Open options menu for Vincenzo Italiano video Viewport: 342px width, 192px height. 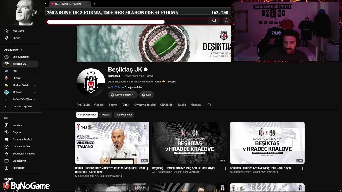tap(147, 169)
